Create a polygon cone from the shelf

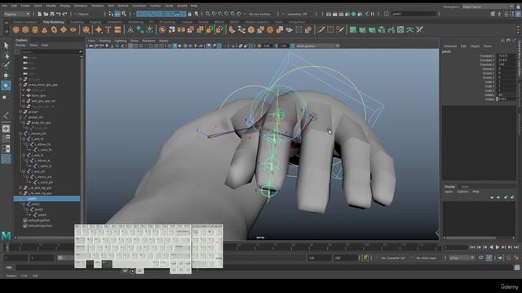pos(44,30)
